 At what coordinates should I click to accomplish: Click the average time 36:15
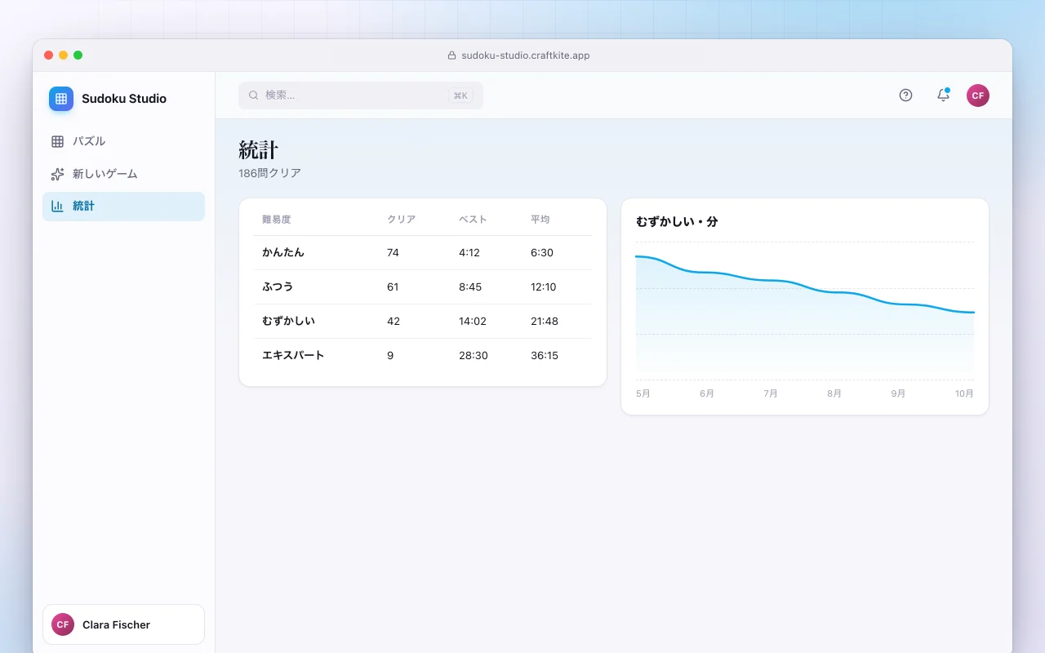545,356
